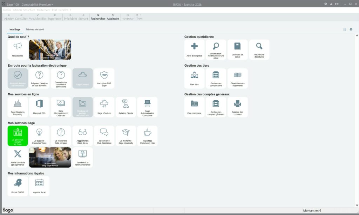Open the electronic invoicing warehouse thumbnail

[50, 50]
